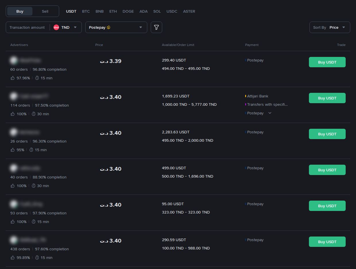Click avatar of the 438 orders advertiser
This screenshot has height=269, width=356.
click(13, 240)
